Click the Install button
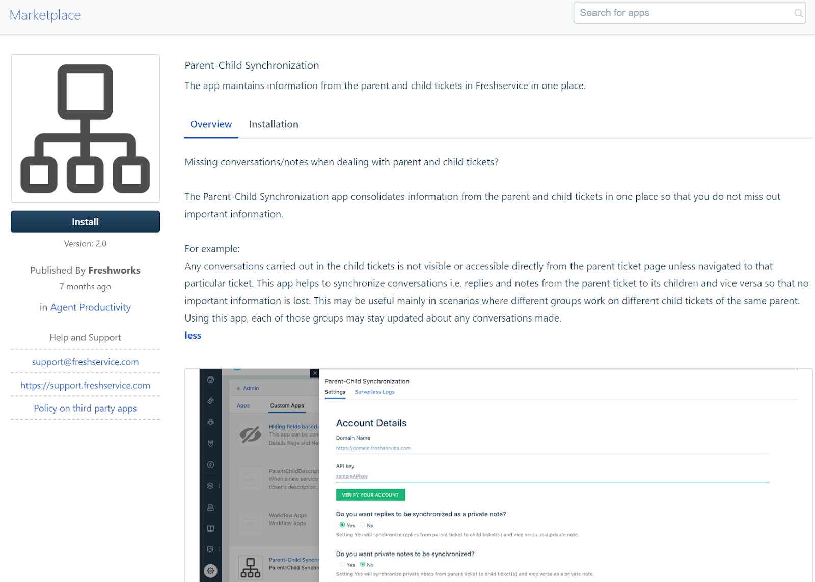Image resolution: width=815 pixels, height=582 pixels. click(x=85, y=222)
